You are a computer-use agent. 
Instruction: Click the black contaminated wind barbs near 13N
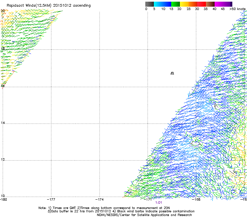pyautogui.click(x=195, y=143)
